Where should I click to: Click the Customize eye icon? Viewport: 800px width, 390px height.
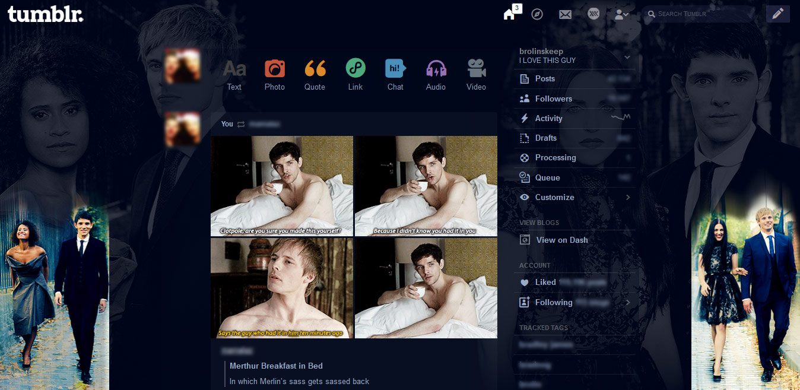click(x=524, y=197)
